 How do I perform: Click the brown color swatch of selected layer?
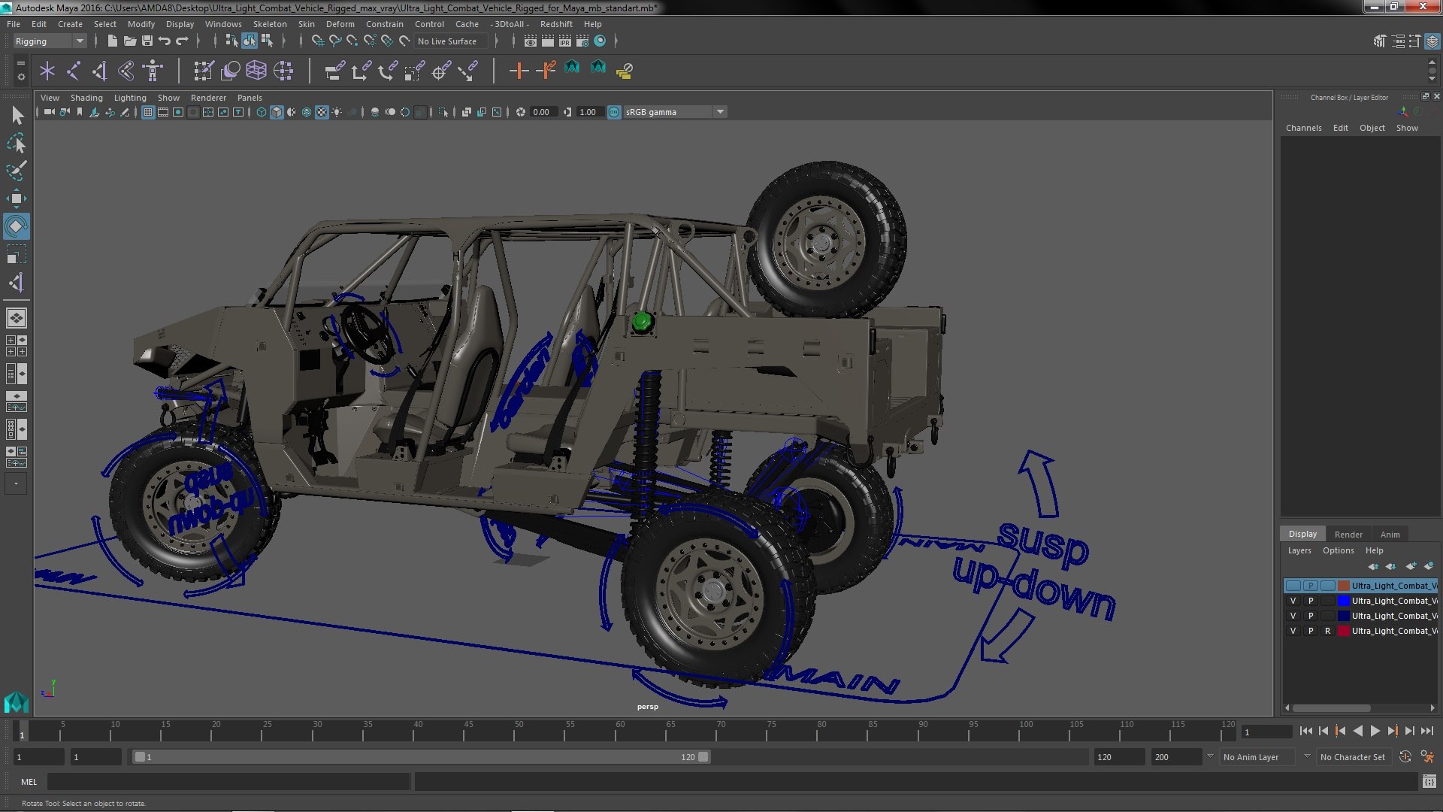point(1343,586)
